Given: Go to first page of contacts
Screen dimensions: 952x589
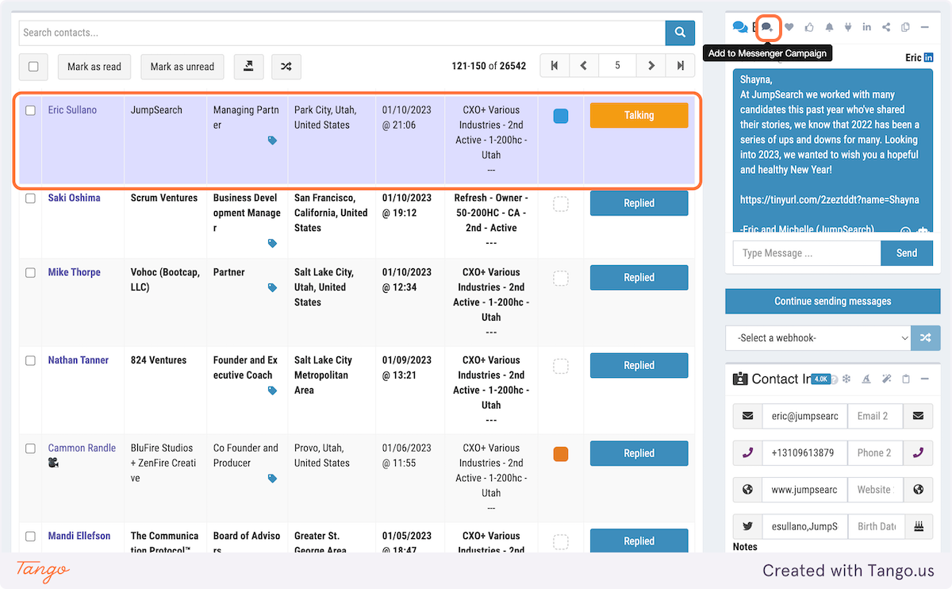Looking at the screenshot, I should tap(555, 66).
